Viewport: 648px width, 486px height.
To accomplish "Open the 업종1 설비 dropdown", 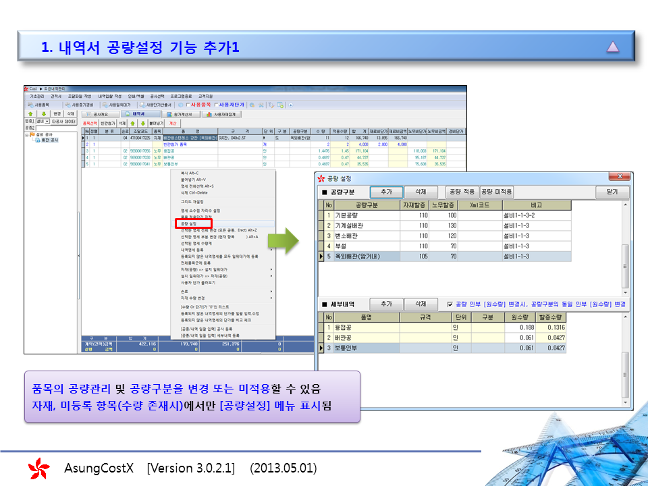I will pyautogui.click(x=47, y=122).
